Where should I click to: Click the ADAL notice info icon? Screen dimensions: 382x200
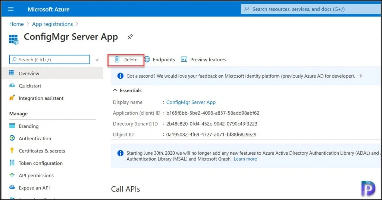coord(120,153)
